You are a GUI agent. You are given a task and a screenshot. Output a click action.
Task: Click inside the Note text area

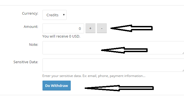[113, 48]
